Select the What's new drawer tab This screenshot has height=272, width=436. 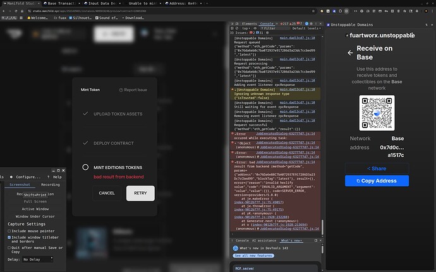click(291, 240)
